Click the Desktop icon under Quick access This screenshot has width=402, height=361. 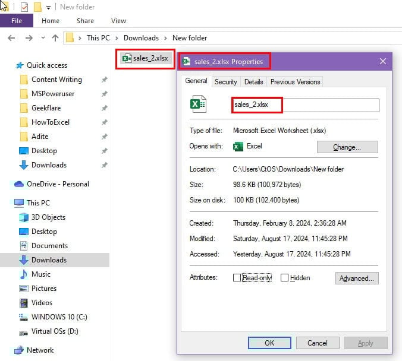pyautogui.click(x=24, y=151)
